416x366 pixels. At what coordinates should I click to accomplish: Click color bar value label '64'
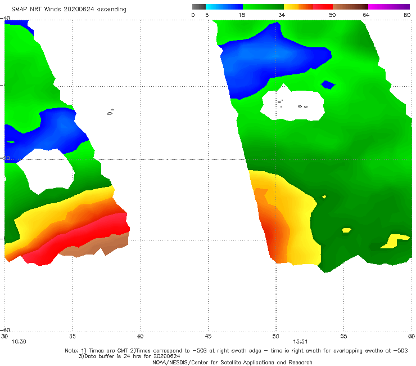366,15
